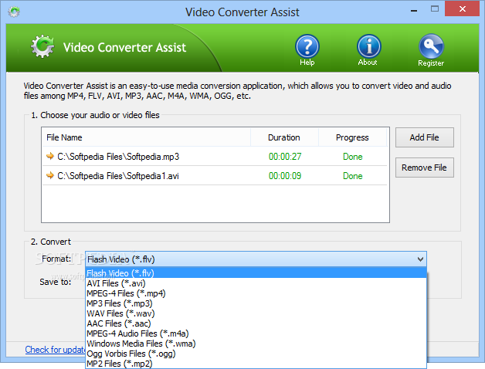Select the Softpedia1.avi file row
Image resolution: width=485 pixels, height=369 pixels.
[x=215, y=176]
